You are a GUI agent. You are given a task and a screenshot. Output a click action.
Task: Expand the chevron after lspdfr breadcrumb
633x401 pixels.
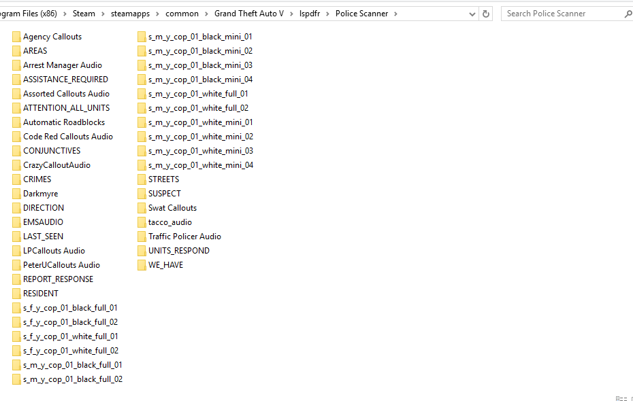pos(327,14)
